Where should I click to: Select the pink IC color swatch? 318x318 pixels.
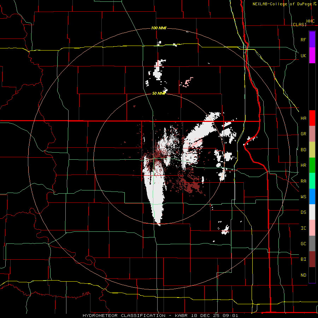[x=312, y=228]
